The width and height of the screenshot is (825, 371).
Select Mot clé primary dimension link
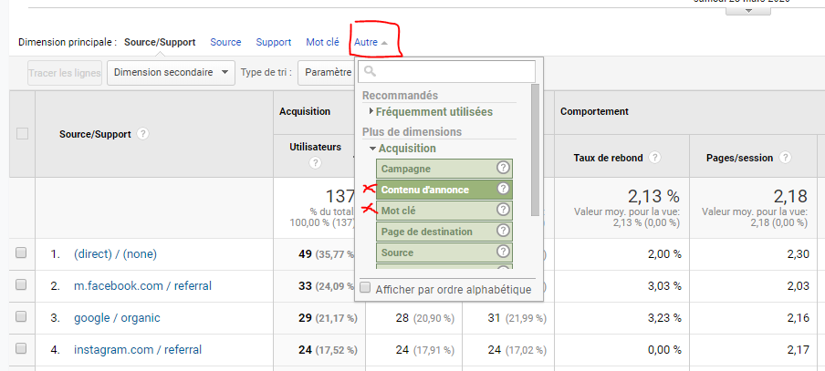click(322, 42)
